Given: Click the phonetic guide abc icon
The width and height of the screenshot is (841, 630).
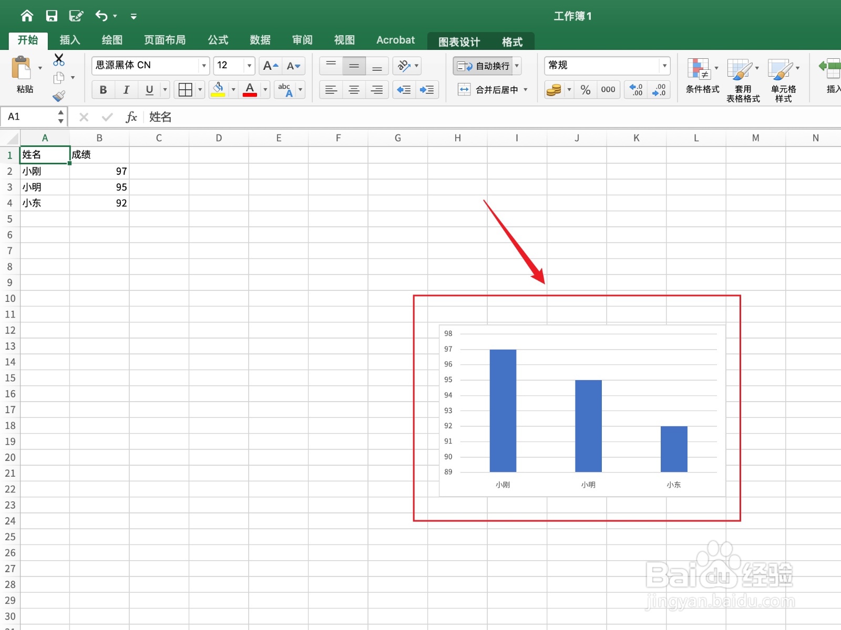Looking at the screenshot, I should [285, 90].
